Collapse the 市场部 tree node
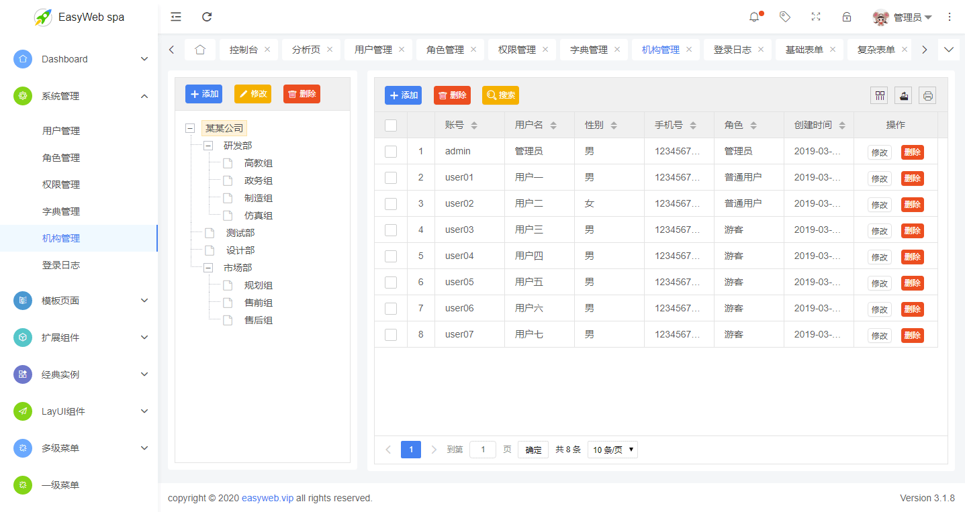965x512 pixels. point(208,268)
